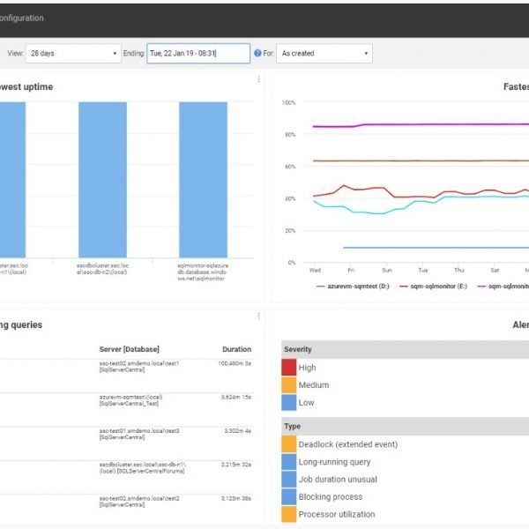
Task: Sort by the Server [Database] column header
Action: point(129,349)
